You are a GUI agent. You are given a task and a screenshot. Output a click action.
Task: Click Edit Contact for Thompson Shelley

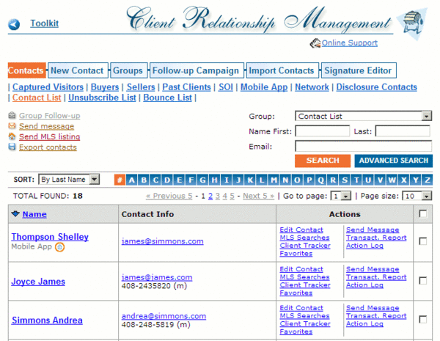click(301, 230)
